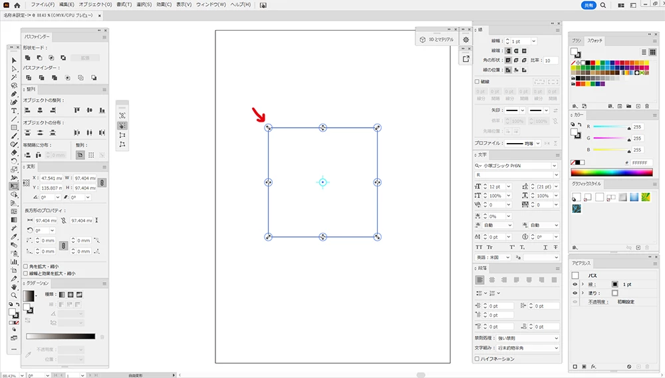This screenshot has width=665, height=378.
Task: Open the rotation angle dropdown in Transform panel
Action: click(x=58, y=197)
